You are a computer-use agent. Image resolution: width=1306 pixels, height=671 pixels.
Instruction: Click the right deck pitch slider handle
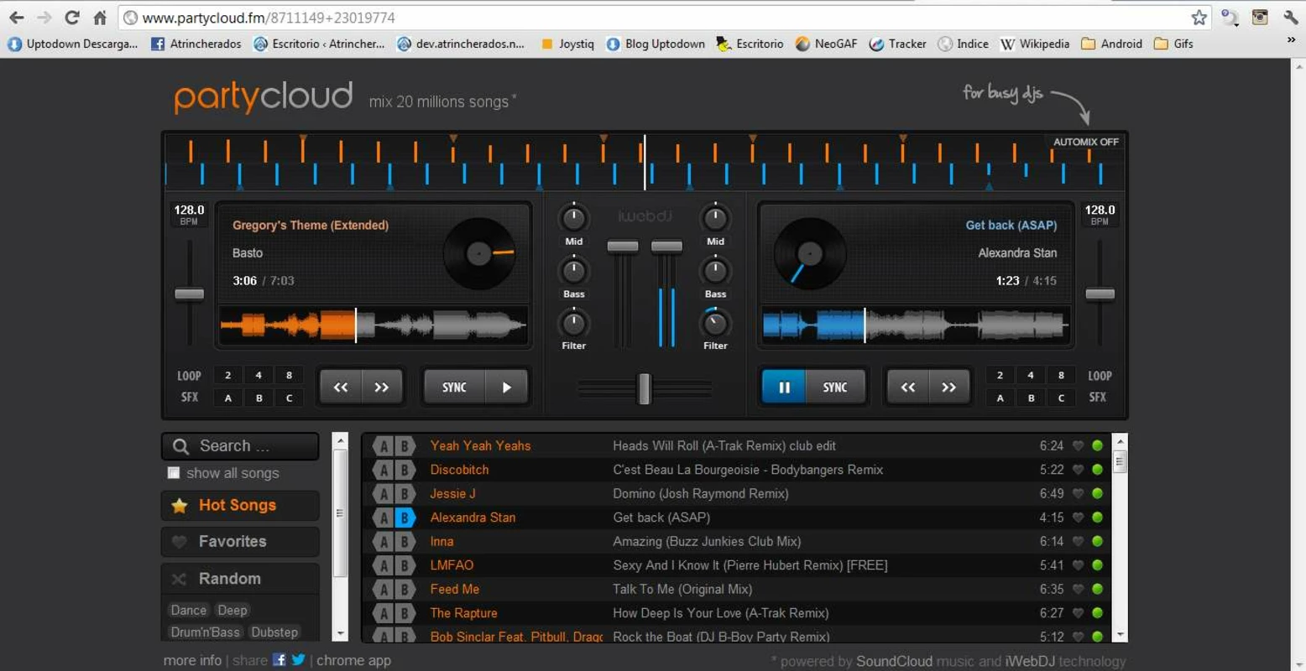pyautogui.click(x=1100, y=294)
